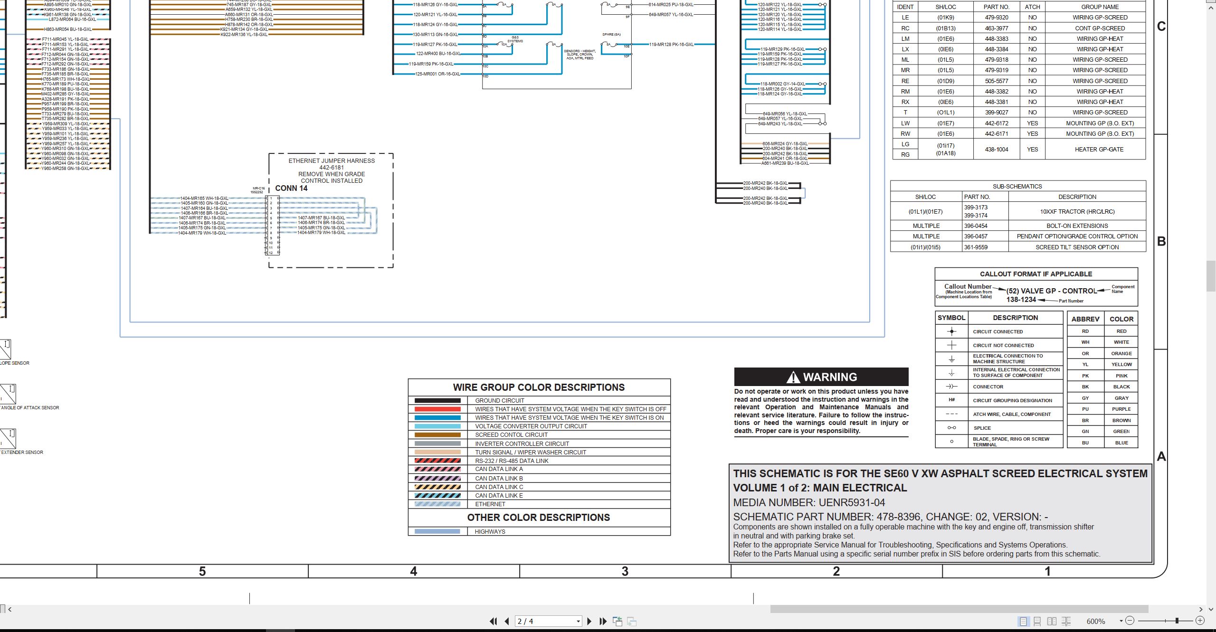1216x632 pixels.
Task: Select continuous page view mode
Action: (1037, 621)
